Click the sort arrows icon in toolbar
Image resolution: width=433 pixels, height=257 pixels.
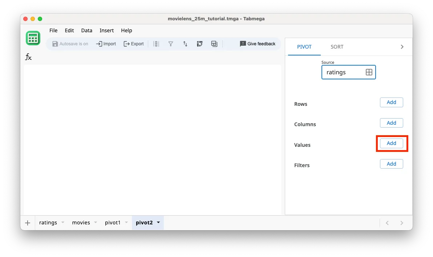[185, 43]
